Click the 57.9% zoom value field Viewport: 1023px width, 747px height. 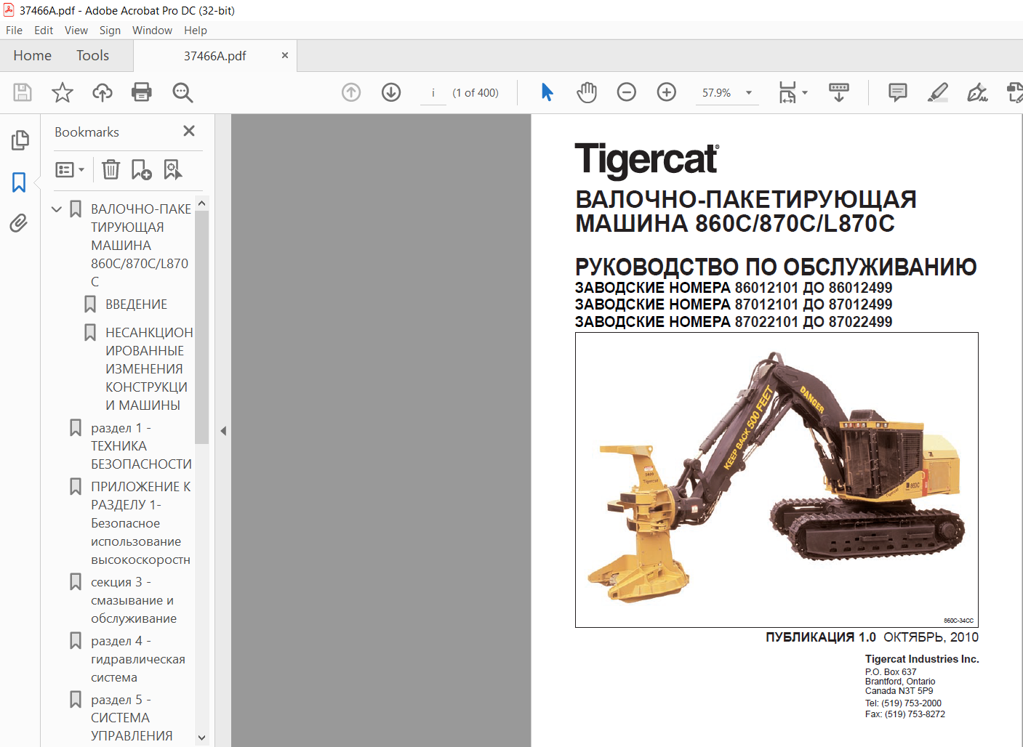[717, 93]
